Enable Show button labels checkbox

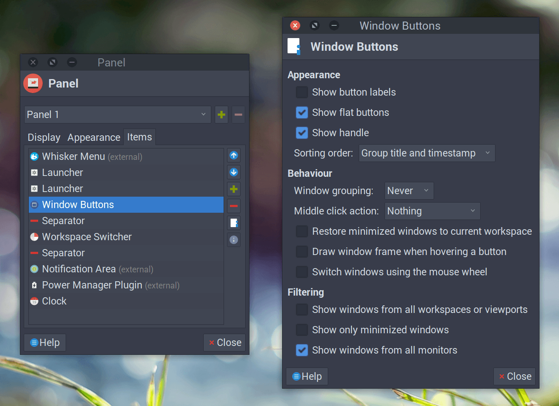[x=302, y=92]
